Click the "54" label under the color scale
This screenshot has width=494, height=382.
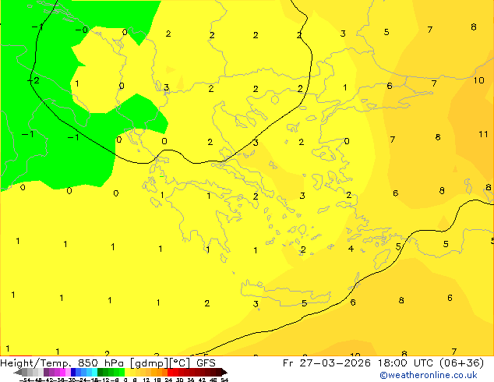tap(224, 380)
